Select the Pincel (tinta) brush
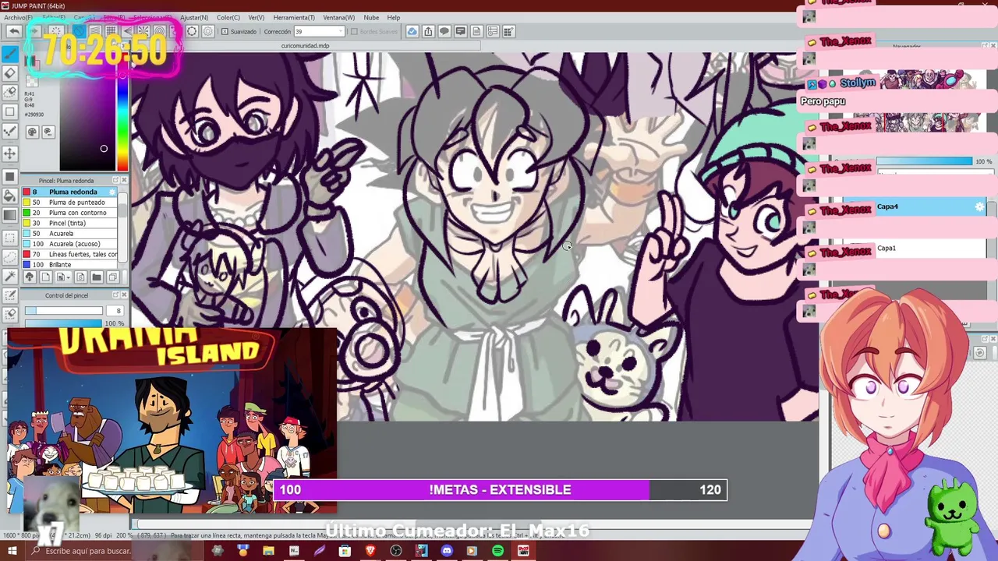The width and height of the screenshot is (998, 561). click(69, 223)
